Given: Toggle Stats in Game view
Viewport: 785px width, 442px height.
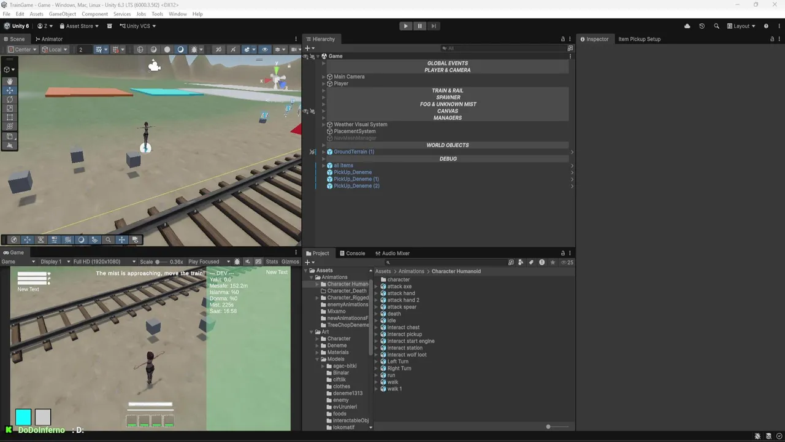Looking at the screenshot, I should coord(272,262).
